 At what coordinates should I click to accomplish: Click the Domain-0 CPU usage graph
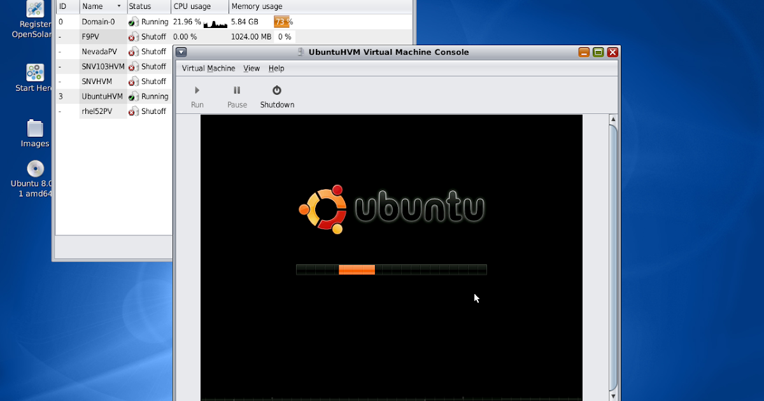coord(215,22)
